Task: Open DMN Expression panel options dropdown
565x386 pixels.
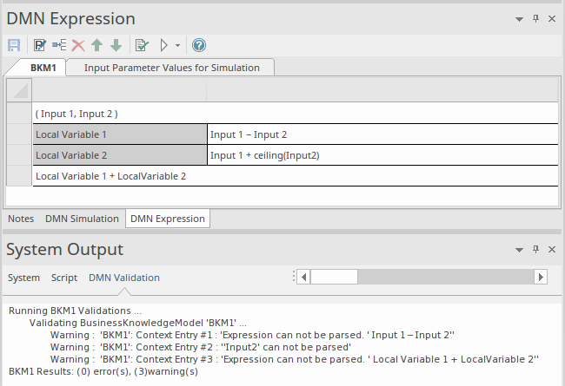Action: point(519,18)
